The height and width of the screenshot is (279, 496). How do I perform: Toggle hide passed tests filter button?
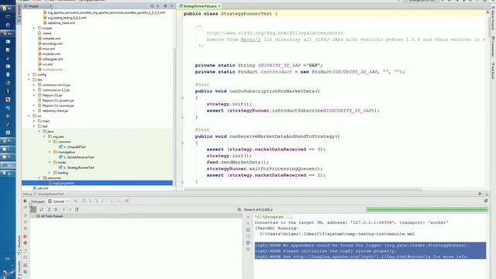[33, 209]
